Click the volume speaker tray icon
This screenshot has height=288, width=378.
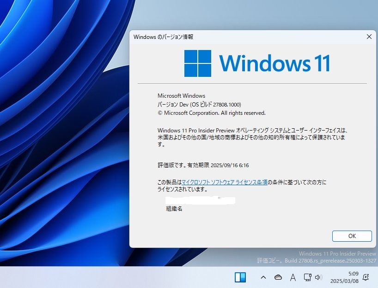click(x=318, y=277)
